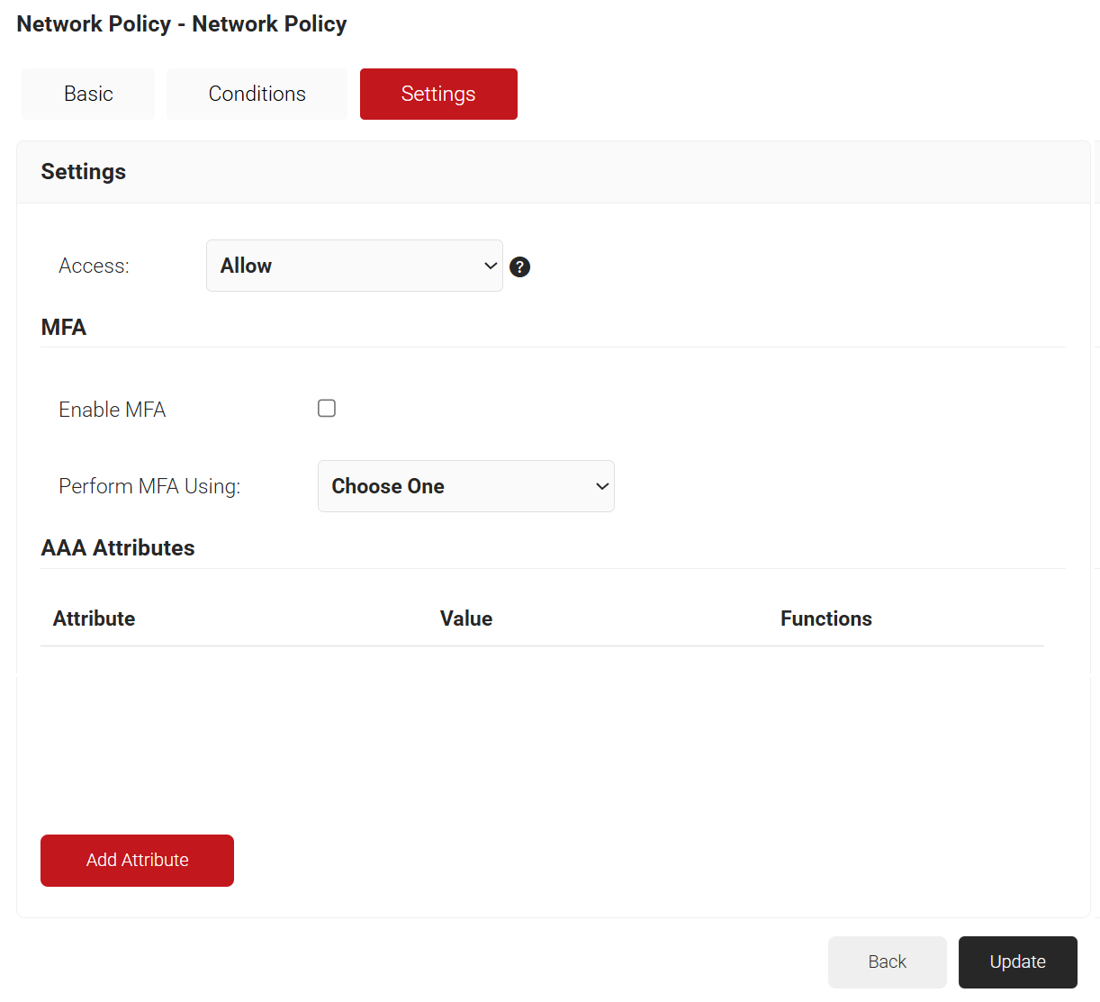This screenshot has height=1002, width=1100.
Task: Select the Settings tab
Action: (438, 94)
